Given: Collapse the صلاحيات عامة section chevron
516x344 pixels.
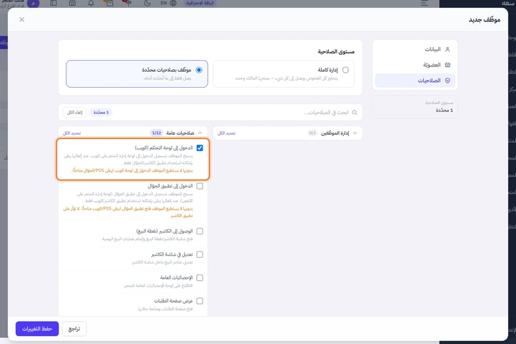Looking at the screenshot, I should pos(200,133).
